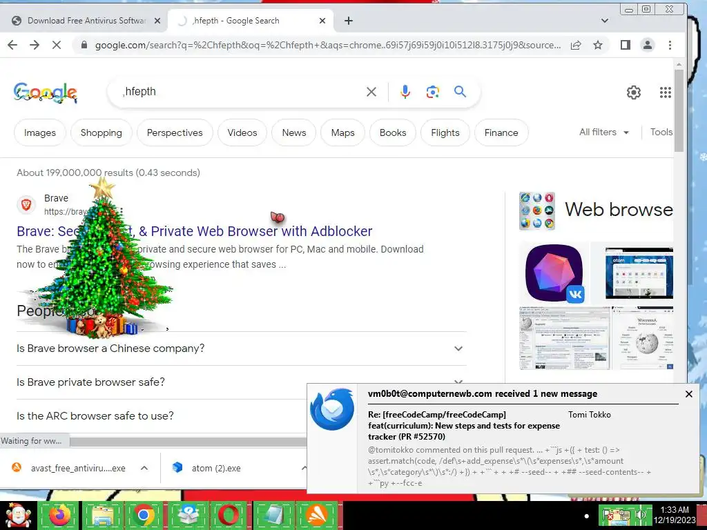Expand the tab search dropdown arrow

click(605, 21)
